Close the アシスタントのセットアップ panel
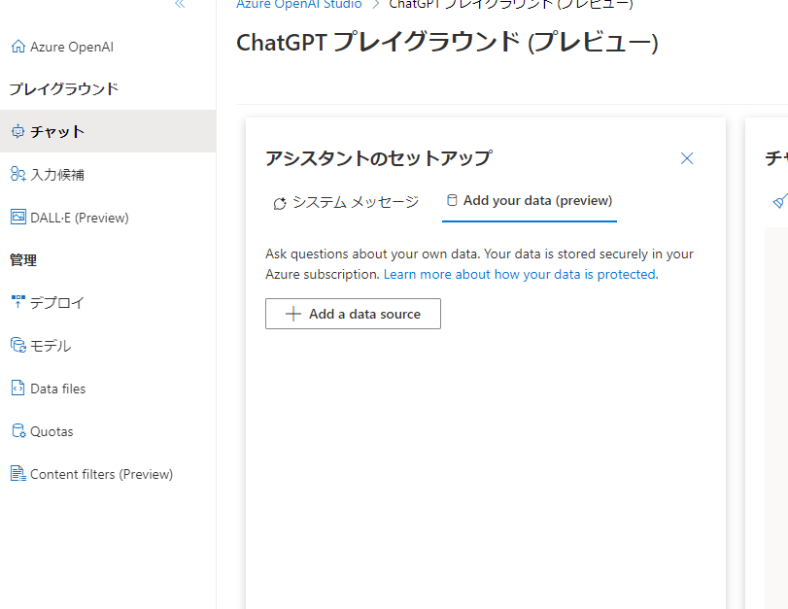This screenshot has width=788, height=609. (x=687, y=158)
